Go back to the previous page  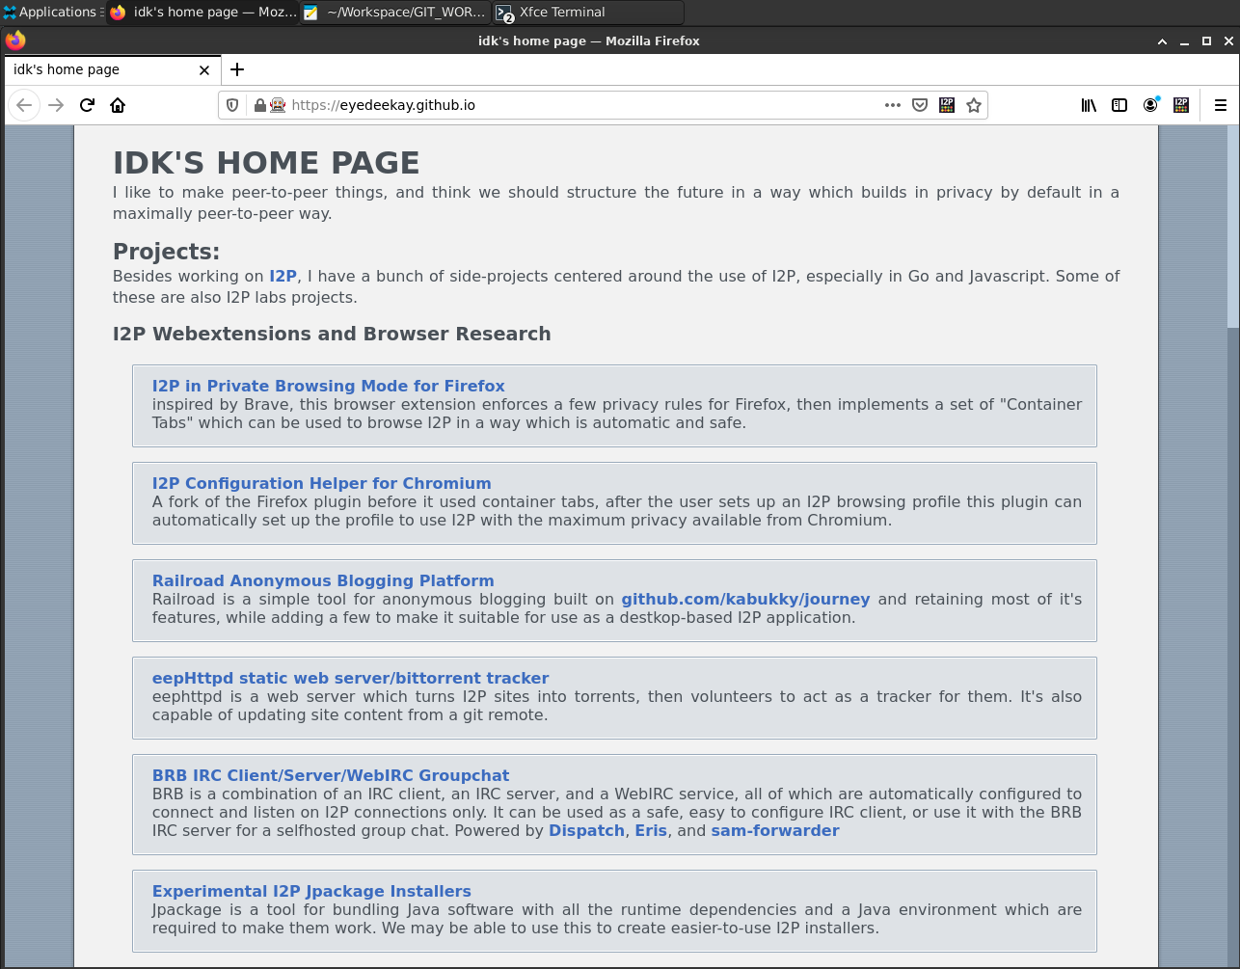coord(24,105)
